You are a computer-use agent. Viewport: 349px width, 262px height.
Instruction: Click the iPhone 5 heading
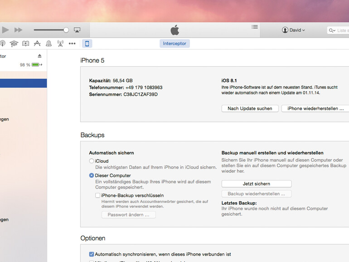point(92,61)
